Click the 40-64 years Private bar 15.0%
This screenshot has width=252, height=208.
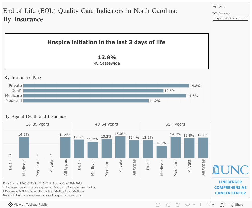120,147
